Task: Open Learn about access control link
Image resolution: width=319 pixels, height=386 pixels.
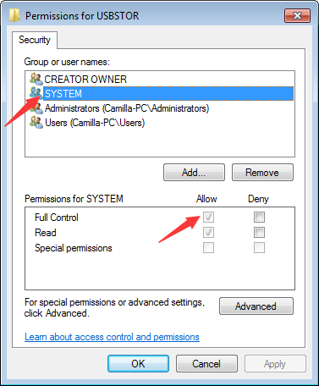Action: (x=112, y=337)
